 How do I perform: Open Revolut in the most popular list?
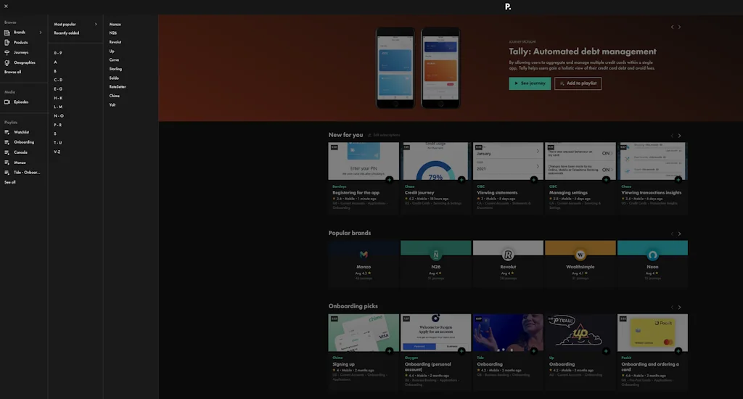[115, 42]
